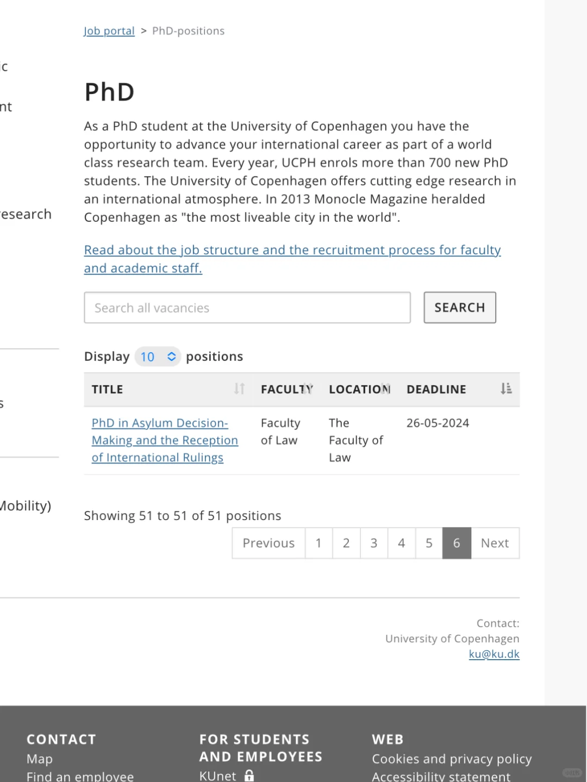
Task: Click the KUnet padlock icon
Action: [249, 775]
